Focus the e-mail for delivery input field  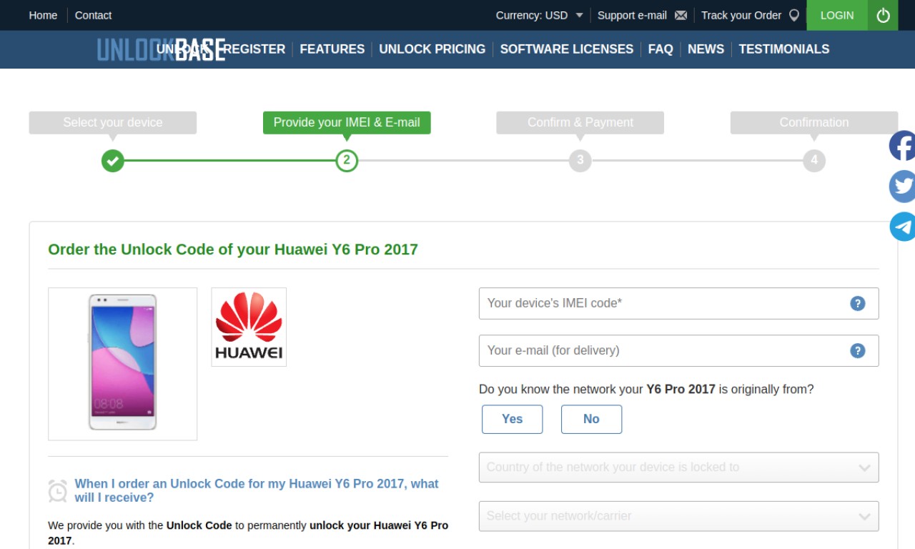(678, 351)
